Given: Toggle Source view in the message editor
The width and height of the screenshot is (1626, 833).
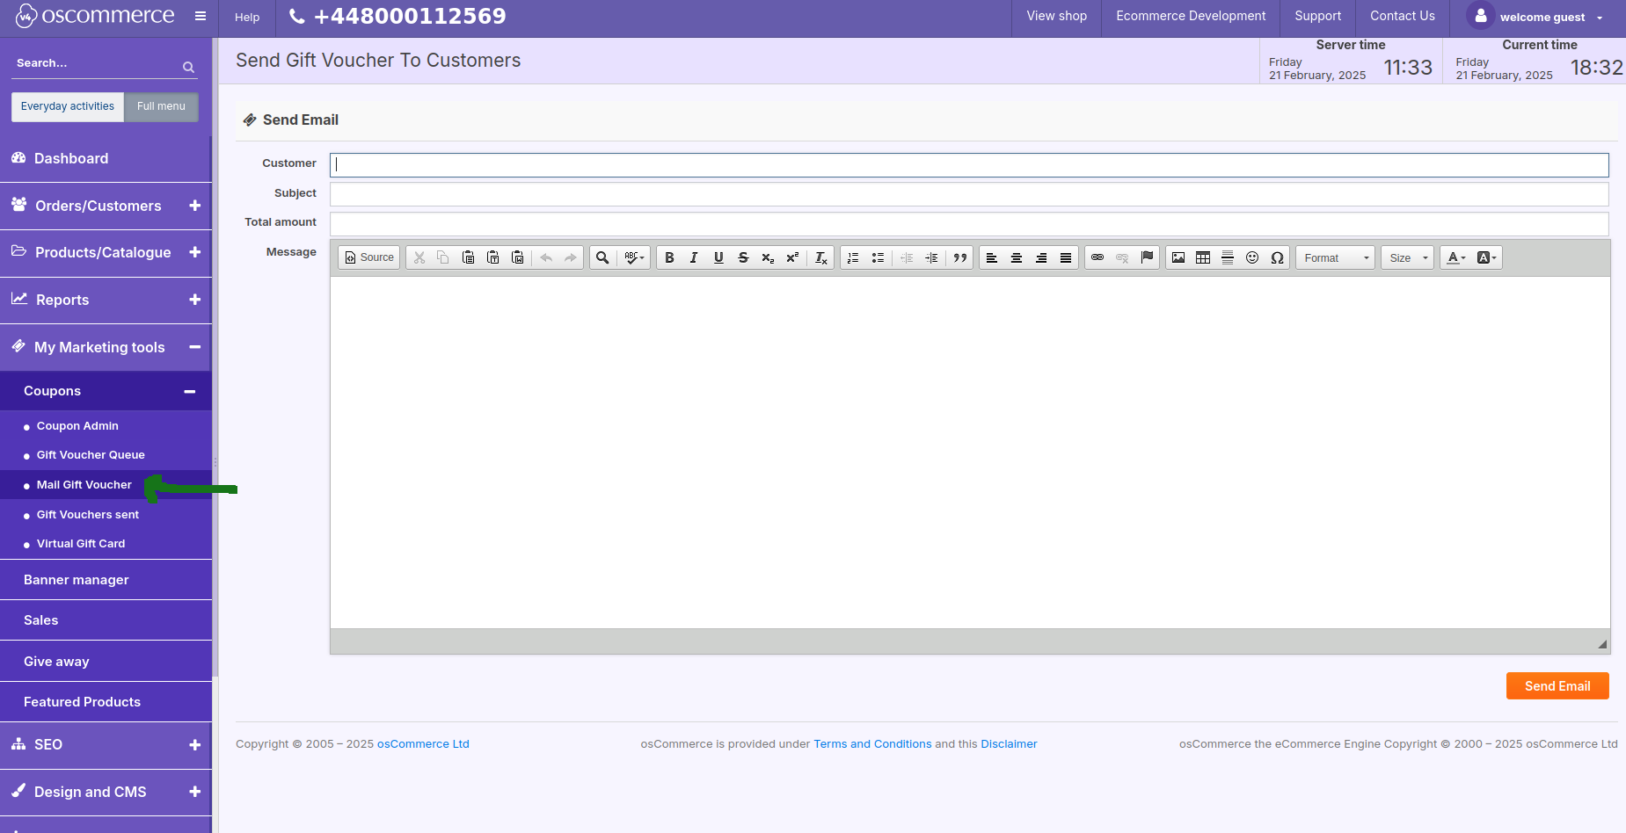Looking at the screenshot, I should coord(369,257).
